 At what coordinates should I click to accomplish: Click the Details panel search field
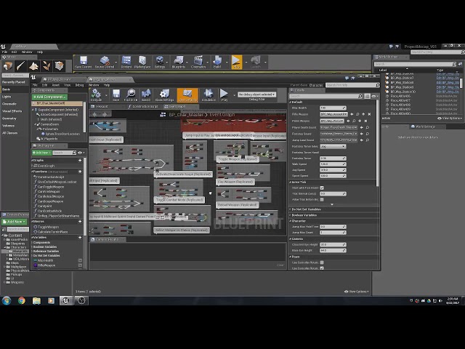(325, 96)
